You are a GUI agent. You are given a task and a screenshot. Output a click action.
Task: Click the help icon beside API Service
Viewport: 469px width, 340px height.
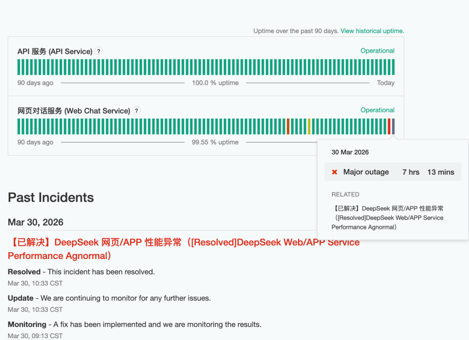point(99,51)
